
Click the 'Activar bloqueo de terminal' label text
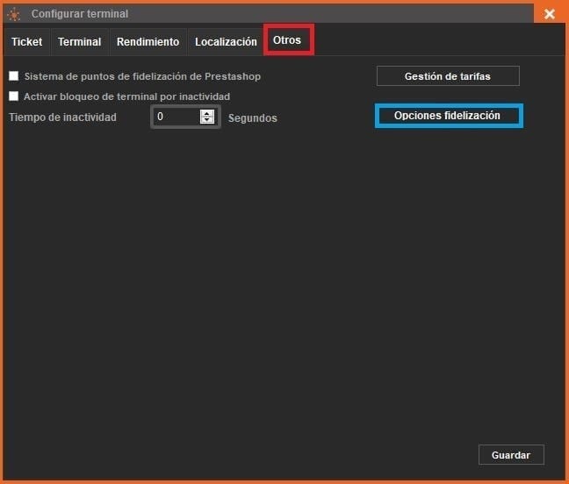[x=127, y=96]
